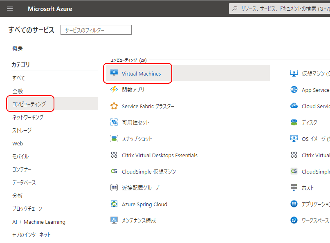Open the 概要 overview section

click(x=18, y=48)
